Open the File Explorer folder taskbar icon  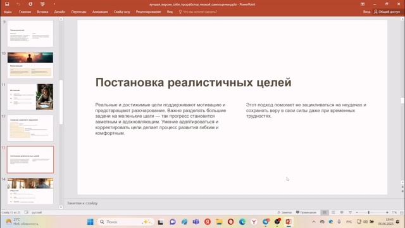(x=219, y=222)
